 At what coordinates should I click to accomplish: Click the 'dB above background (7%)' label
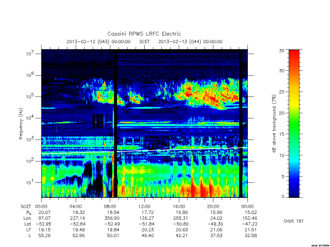274,124
